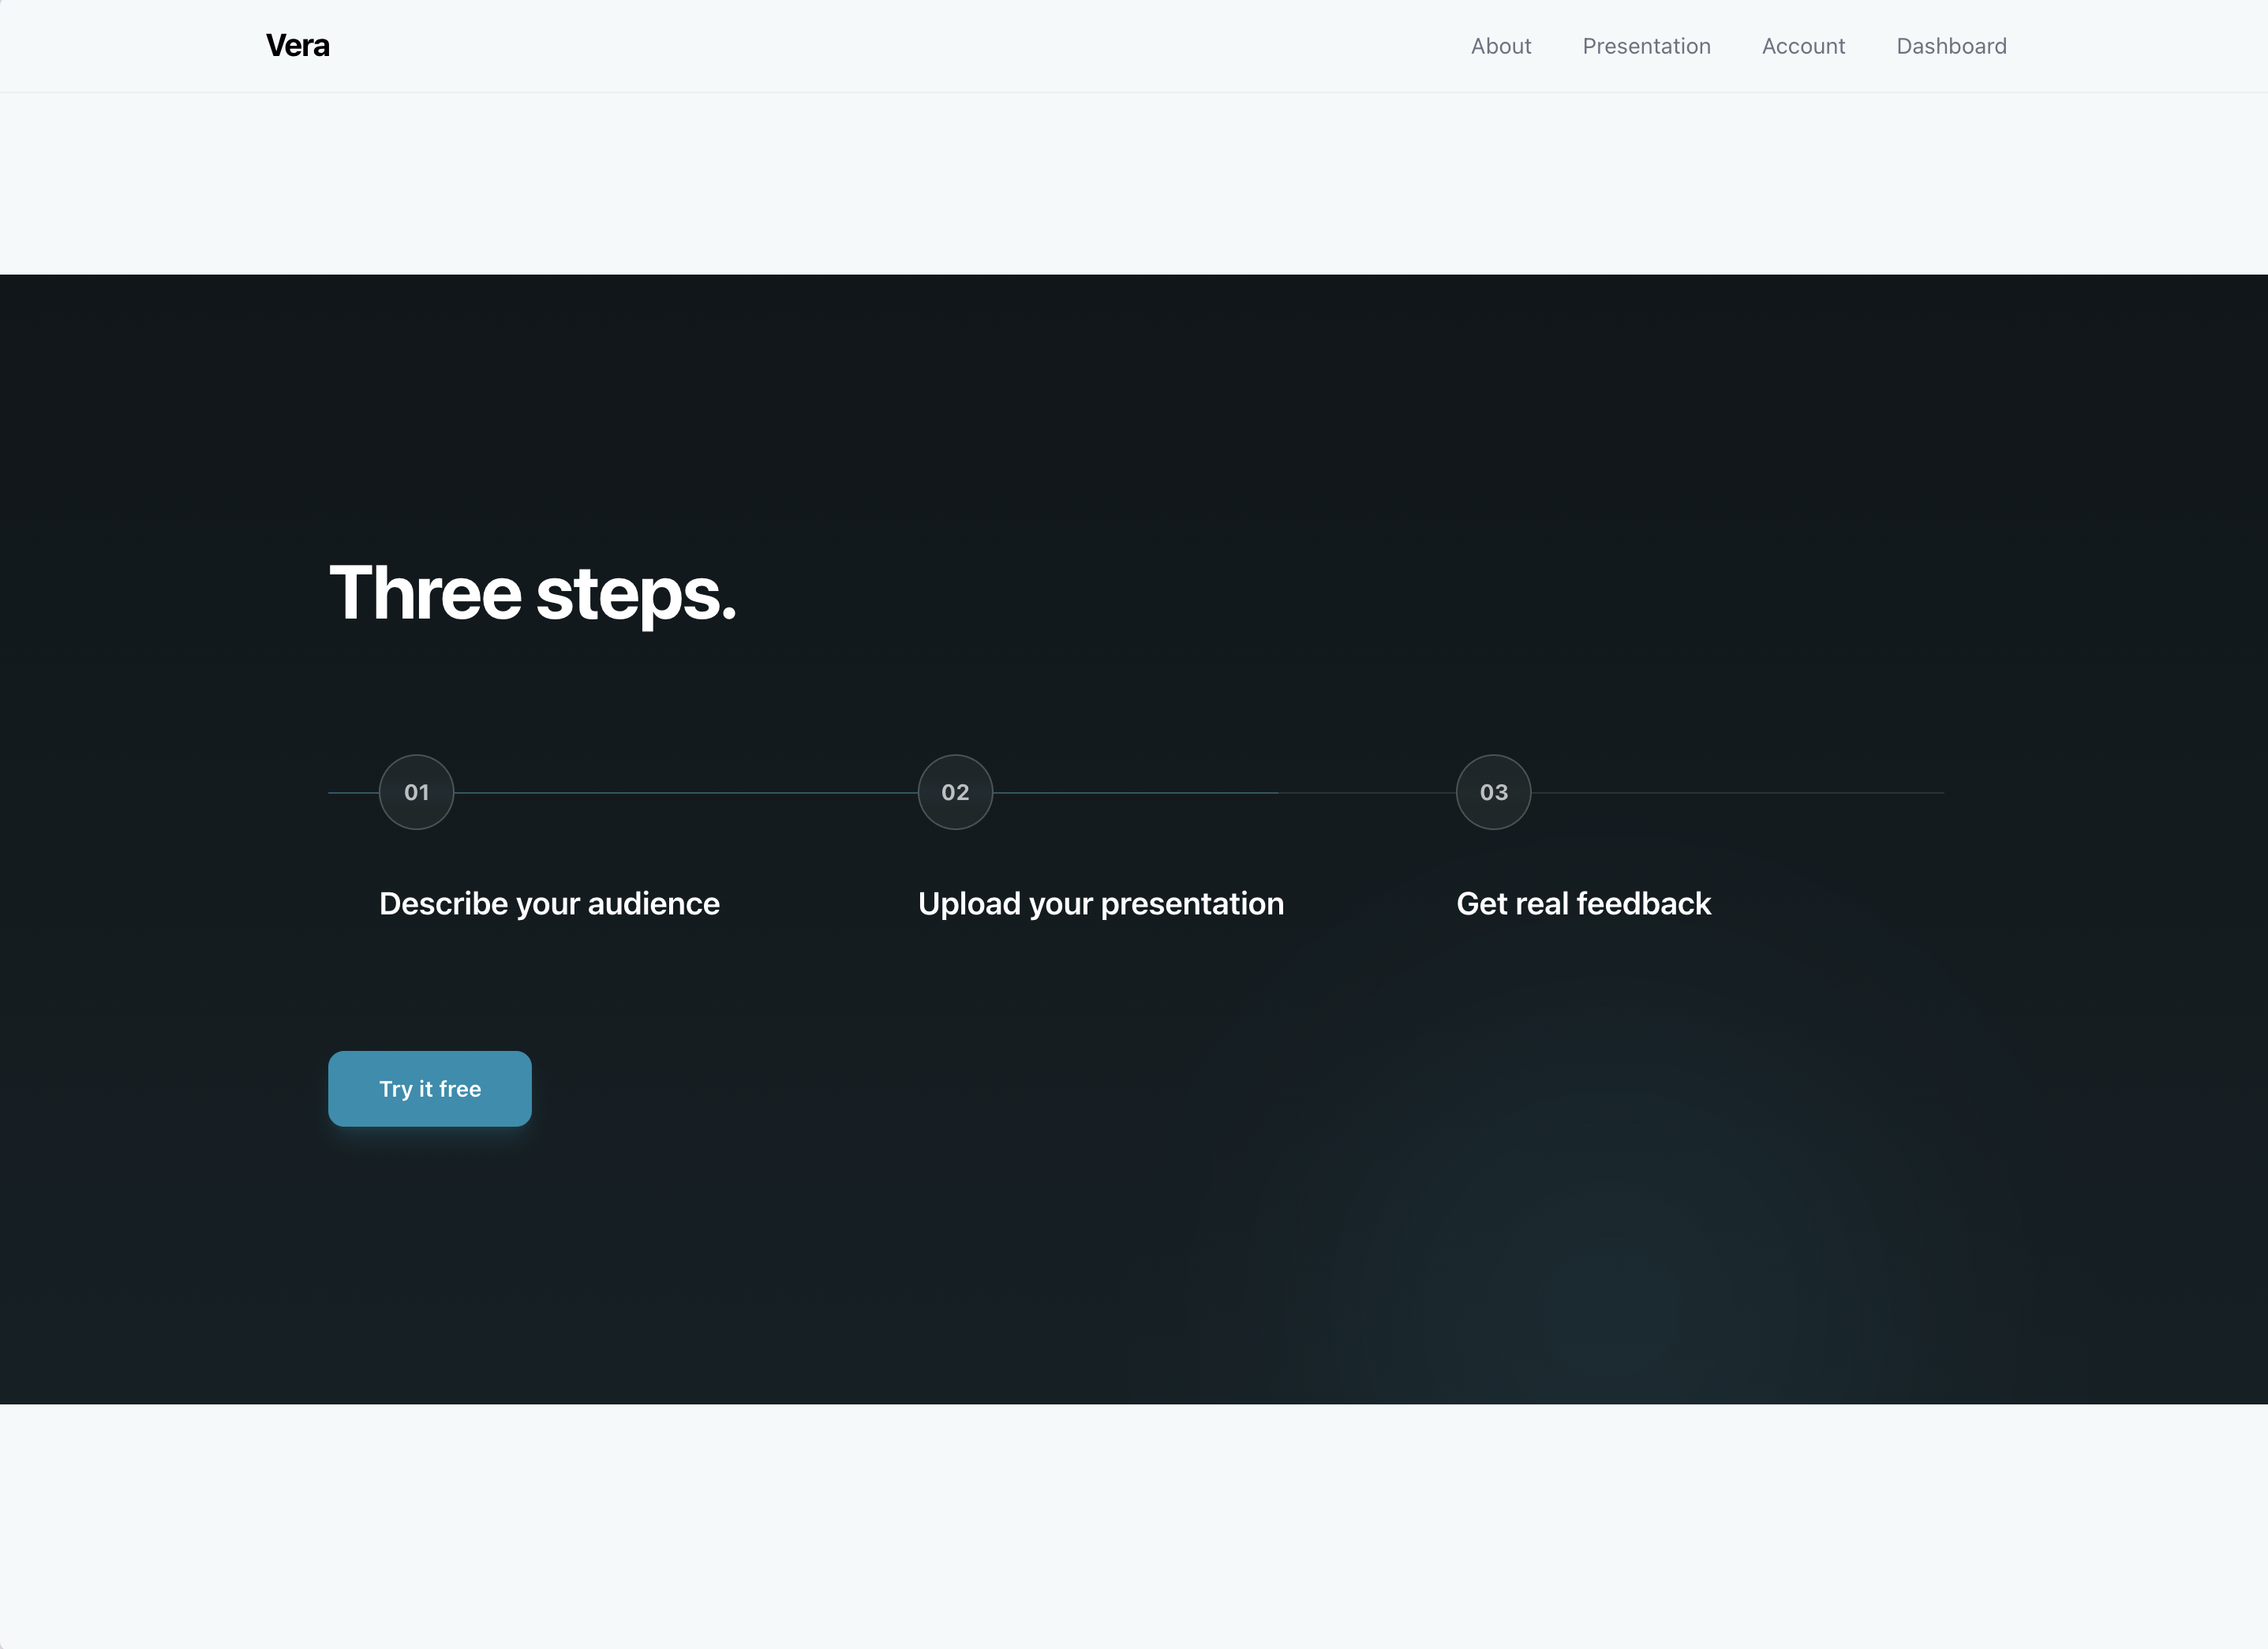Click the Vera logo in the header
2268x1649 pixels.
point(297,46)
